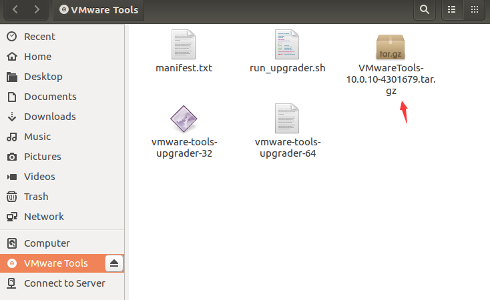Image resolution: width=490 pixels, height=300 pixels.
Task: Open search with the magnifier icon
Action: click(425, 10)
